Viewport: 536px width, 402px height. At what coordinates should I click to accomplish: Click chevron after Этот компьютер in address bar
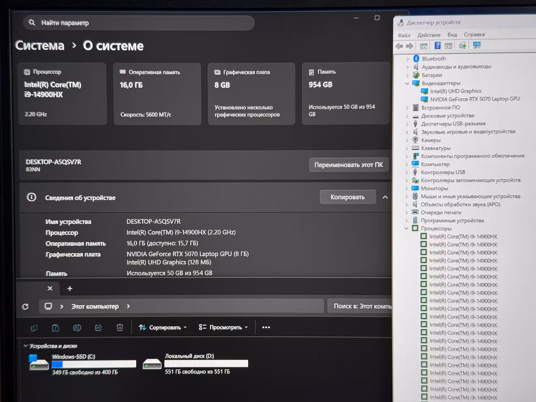(x=128, y=306)
